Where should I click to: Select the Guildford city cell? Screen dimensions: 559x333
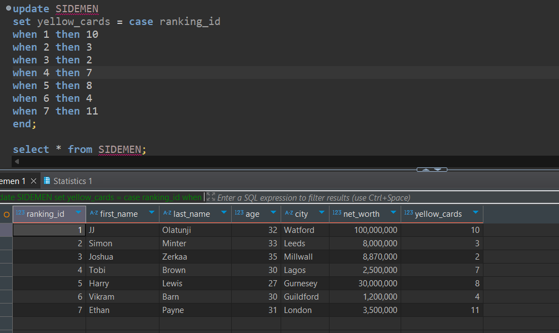tap(305, 297)
